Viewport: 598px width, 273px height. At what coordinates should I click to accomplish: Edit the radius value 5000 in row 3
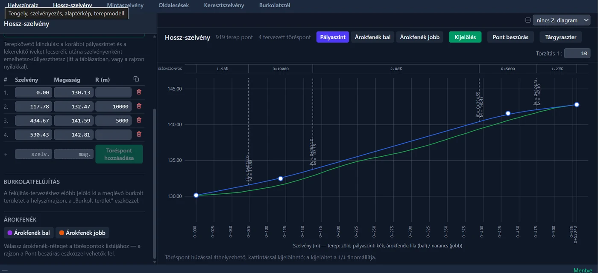pyautogui.click(x=113, y=121)
